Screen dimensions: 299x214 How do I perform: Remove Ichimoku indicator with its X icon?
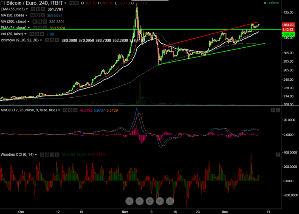(57, 40)
